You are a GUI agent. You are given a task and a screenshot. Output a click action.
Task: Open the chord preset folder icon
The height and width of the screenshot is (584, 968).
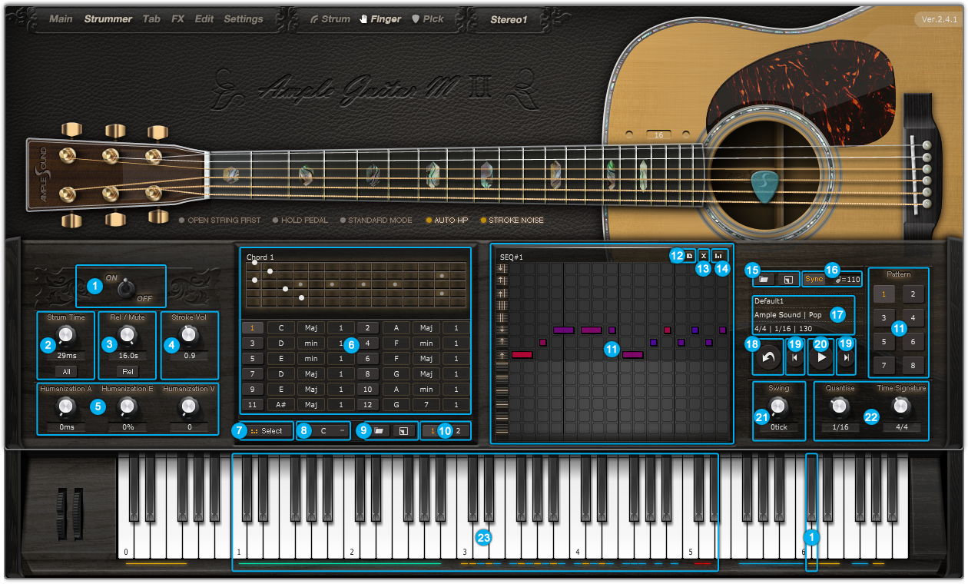pyautogui.click(x=379, y=431)
